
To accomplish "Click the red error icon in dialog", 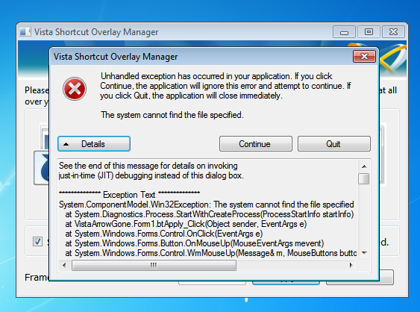I will click(x=75, y=89).
